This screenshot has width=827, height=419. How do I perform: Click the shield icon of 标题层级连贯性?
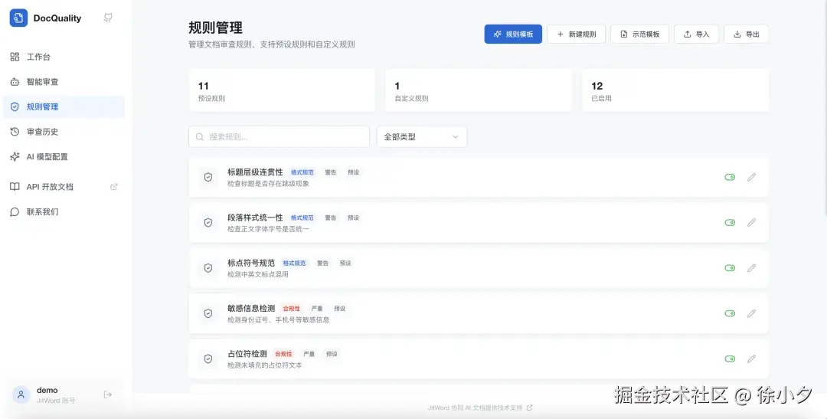[208, 177]
